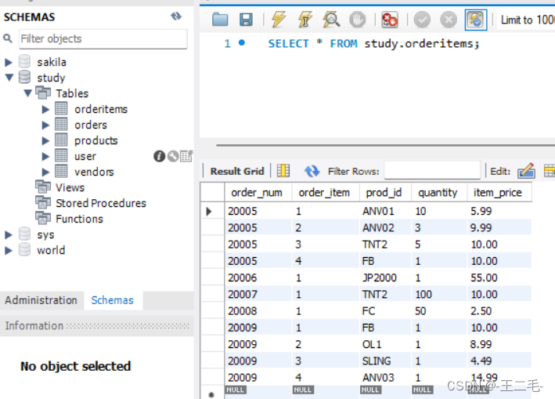Click the user table wrench icon
Image resolution: width=555 pixels, height=399 pixels.
click(173, 156)
